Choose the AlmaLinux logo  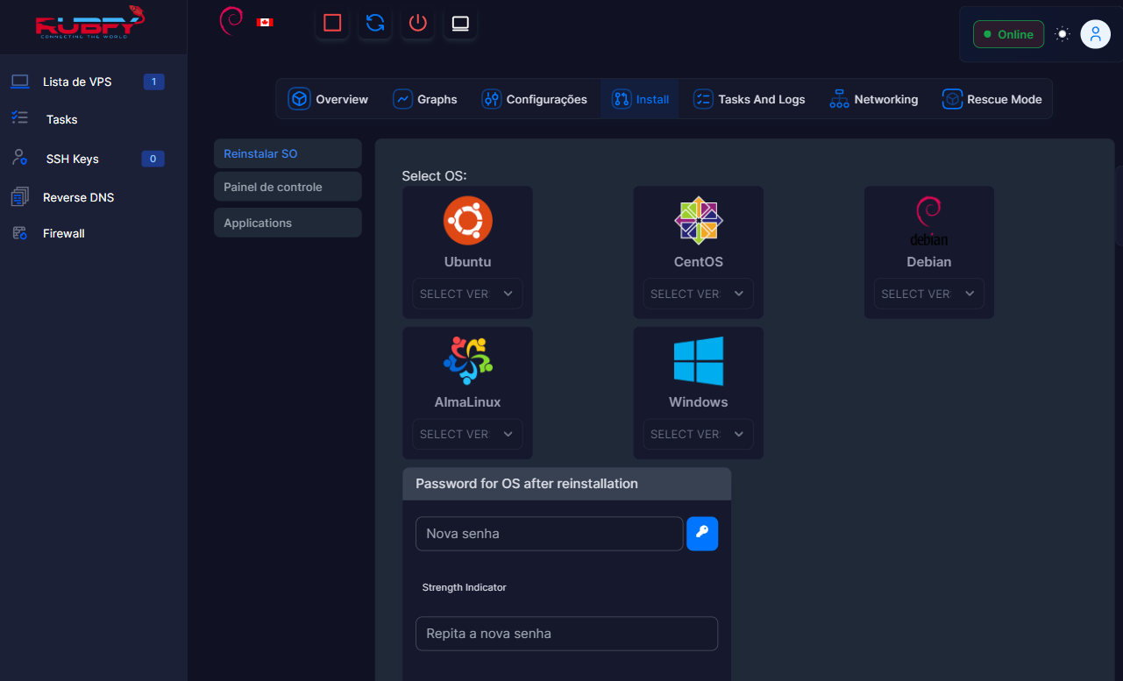click(x=467, y=360)
